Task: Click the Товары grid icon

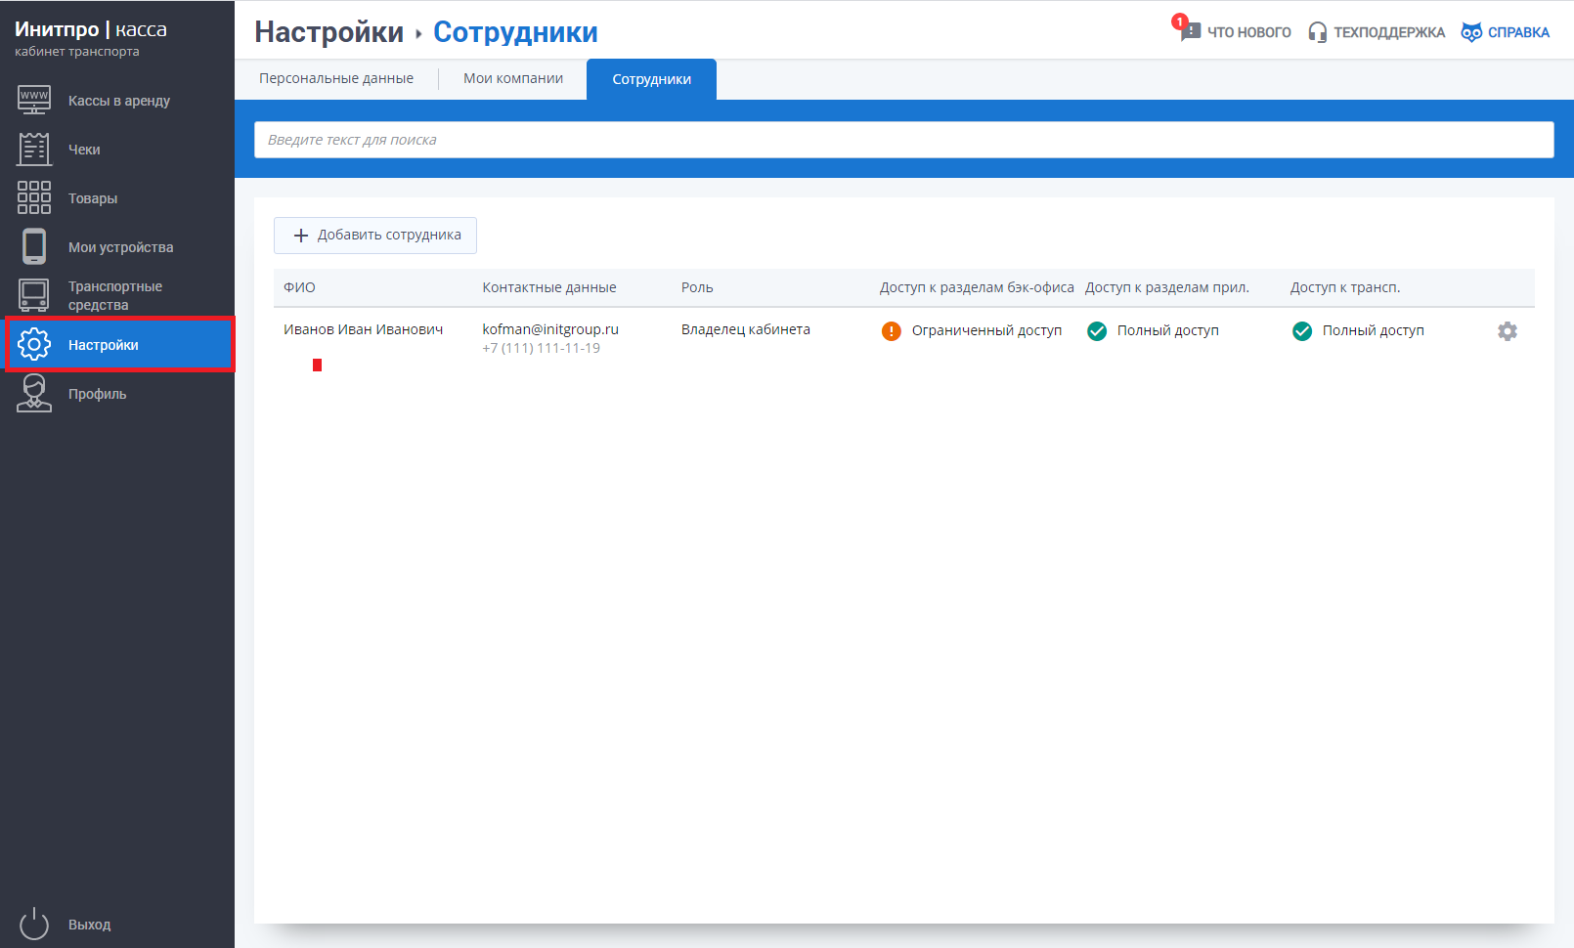Action: click(x=34, y=197)
